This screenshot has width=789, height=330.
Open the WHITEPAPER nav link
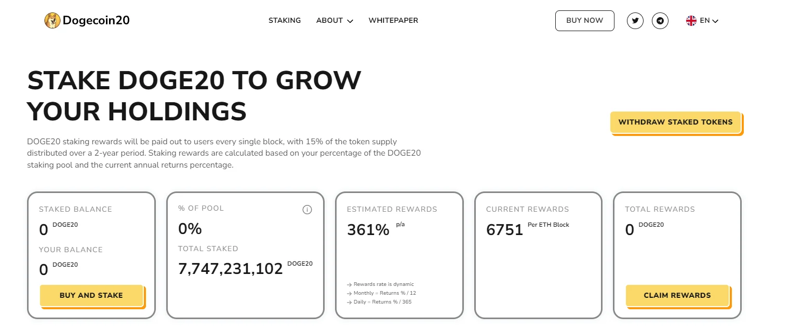click(x=393, y=21)
